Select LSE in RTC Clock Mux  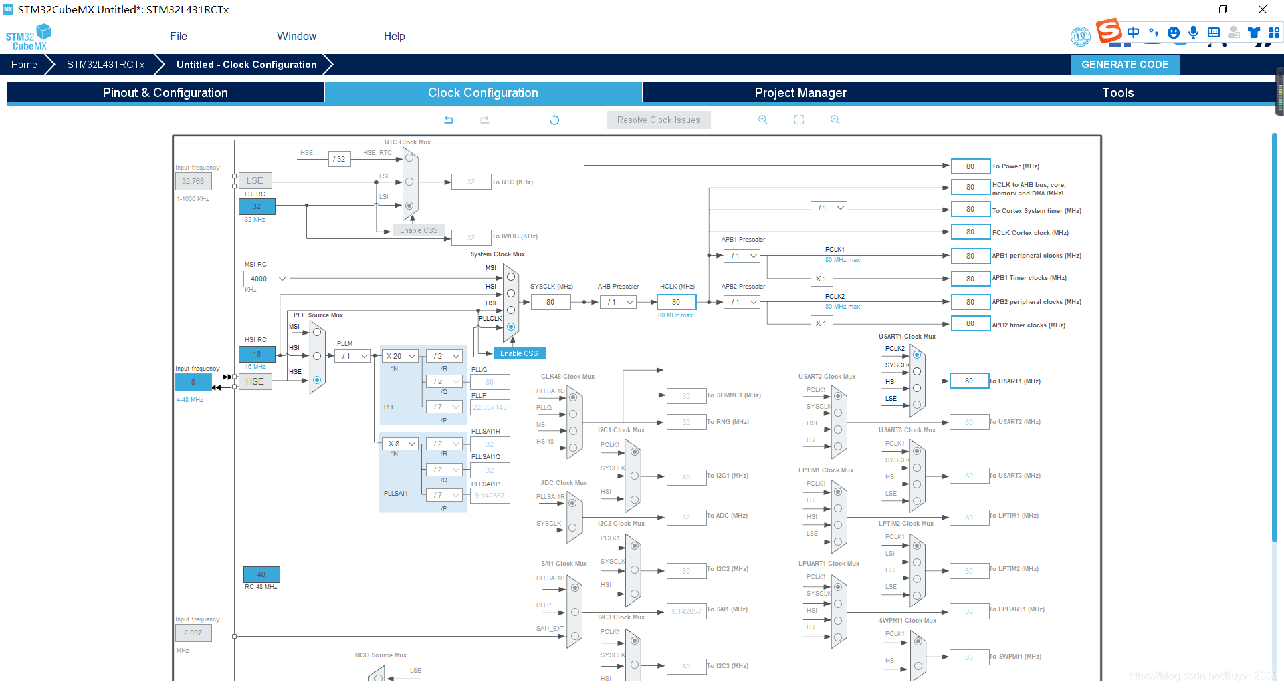pyautogui.click(x=409, y=182)
